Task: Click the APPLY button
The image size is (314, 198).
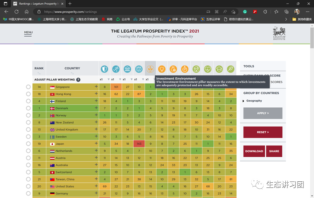Action: pyautogui.click(x=263, y=113)
